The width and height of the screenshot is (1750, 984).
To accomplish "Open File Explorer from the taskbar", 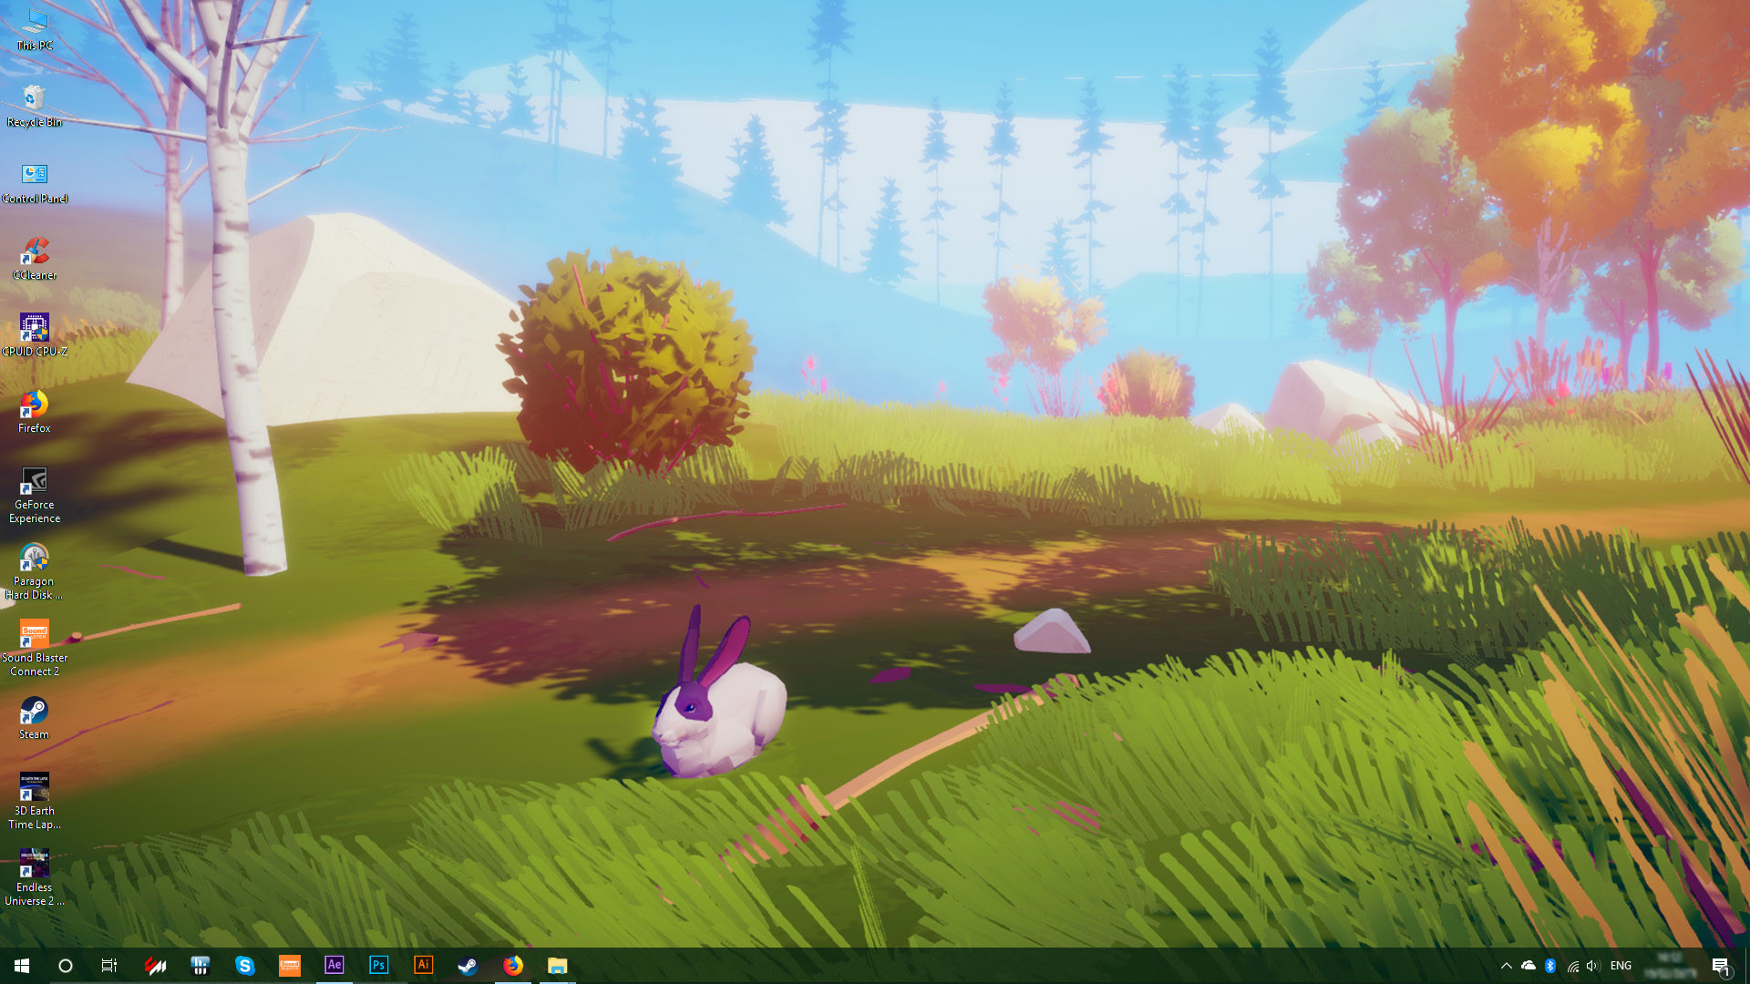I will coord(558,965).
